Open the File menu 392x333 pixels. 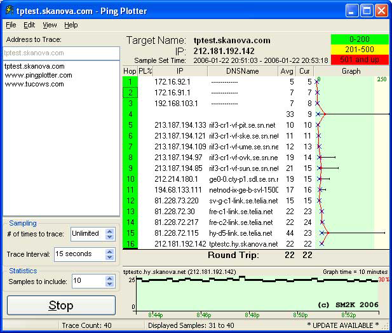click(11, 25)
